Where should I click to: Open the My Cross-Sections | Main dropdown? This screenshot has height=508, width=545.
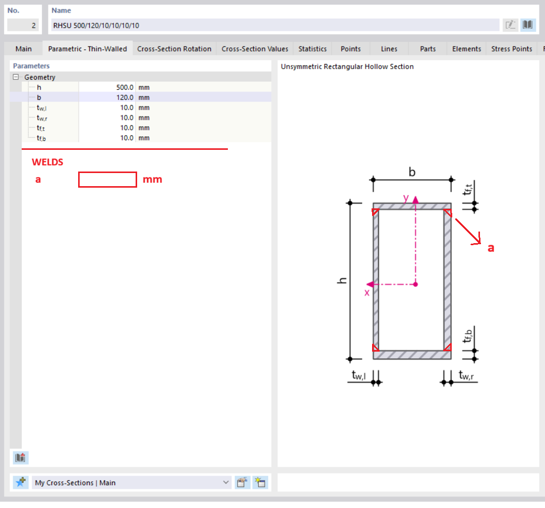coord(226,483)
